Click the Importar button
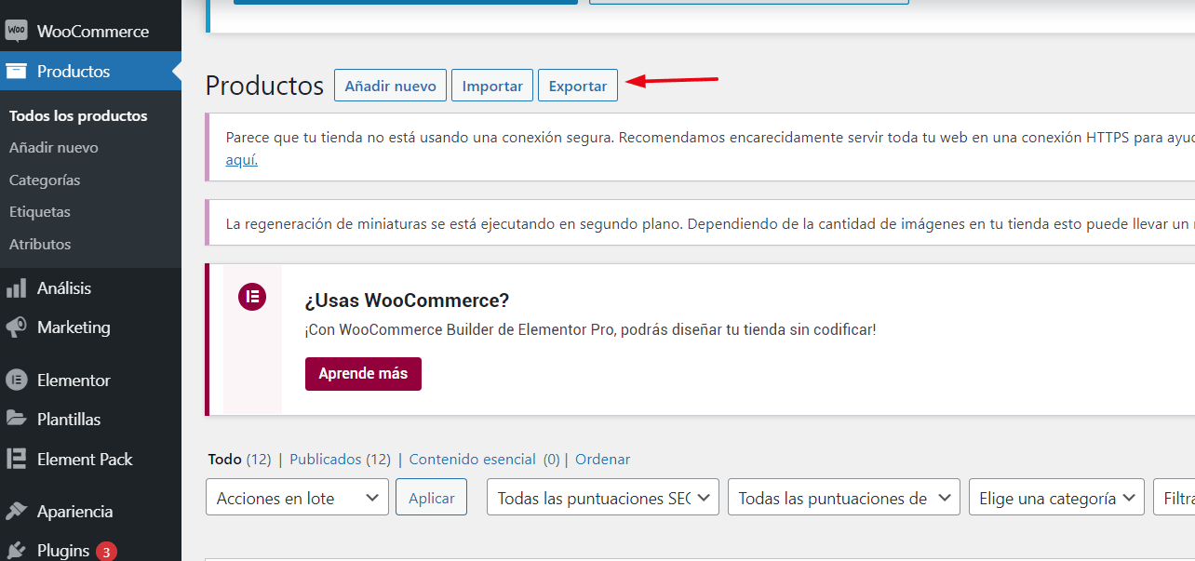Screen dimensions: 1195x561 coord(492,86)
